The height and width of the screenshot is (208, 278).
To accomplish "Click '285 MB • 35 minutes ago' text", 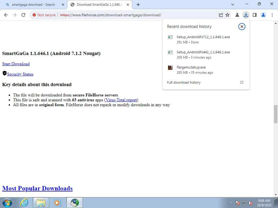I will [195, 73].
